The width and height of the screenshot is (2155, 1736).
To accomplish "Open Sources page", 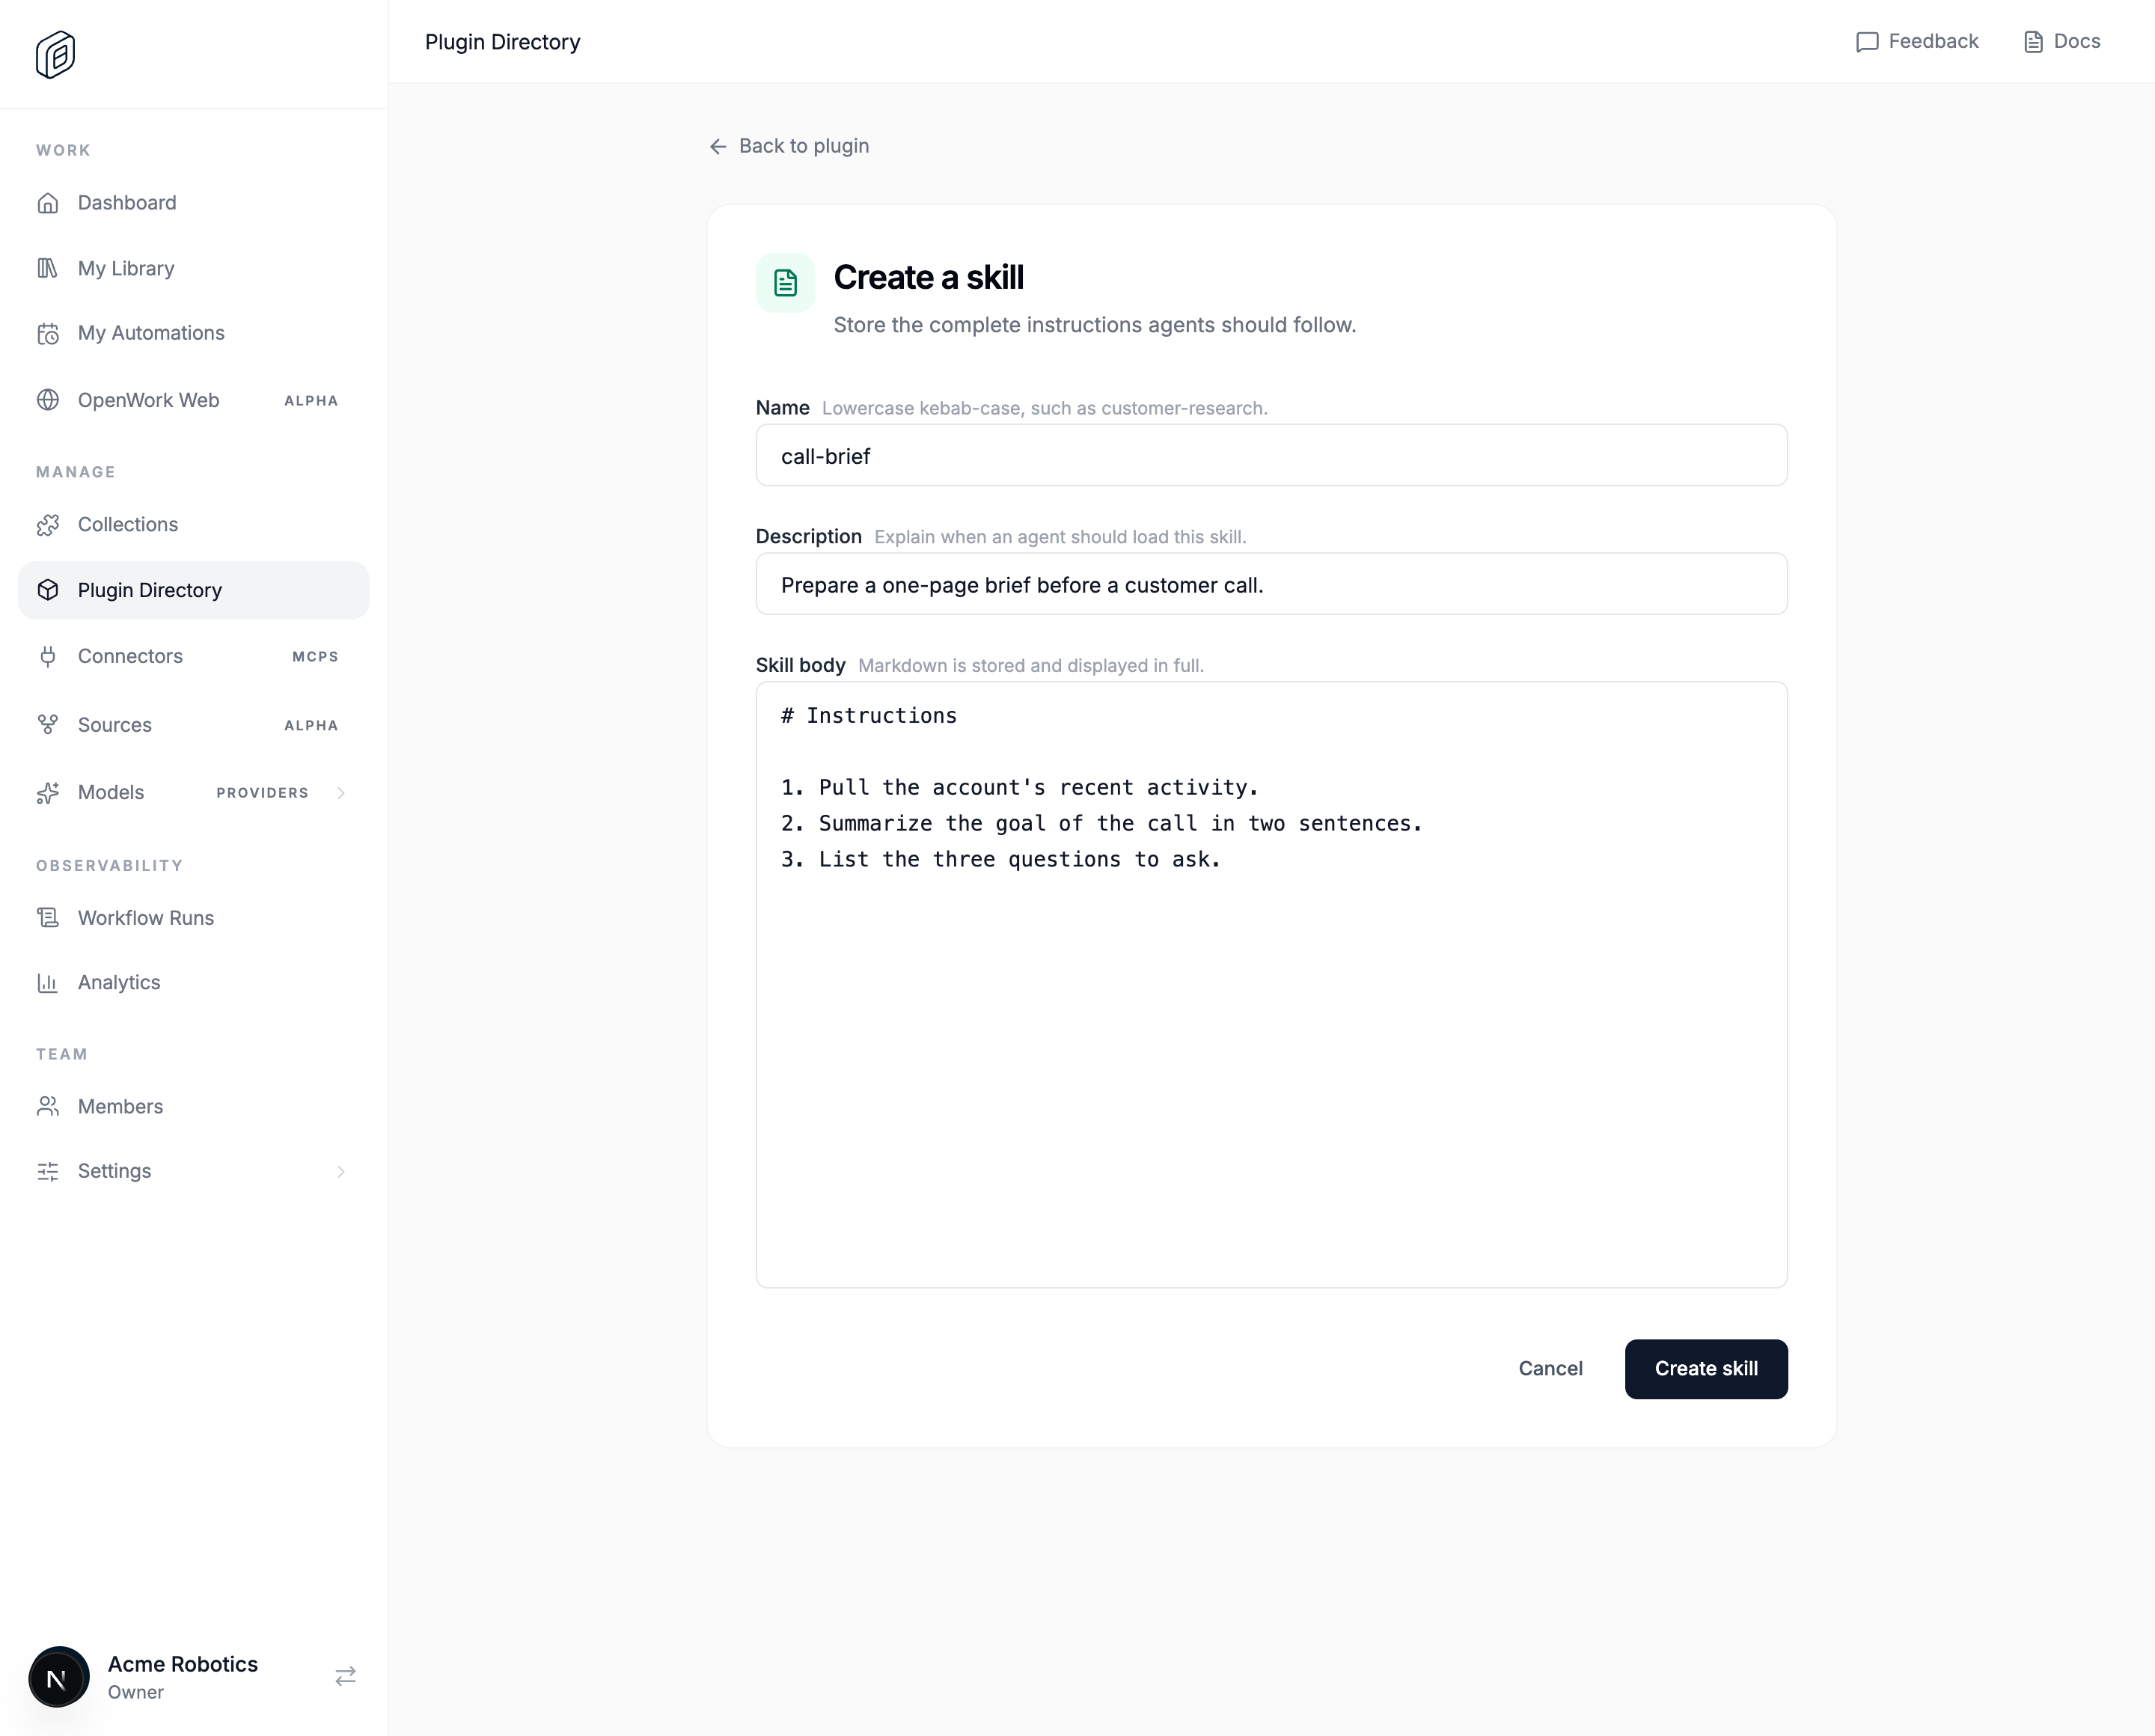I will 193,725.
